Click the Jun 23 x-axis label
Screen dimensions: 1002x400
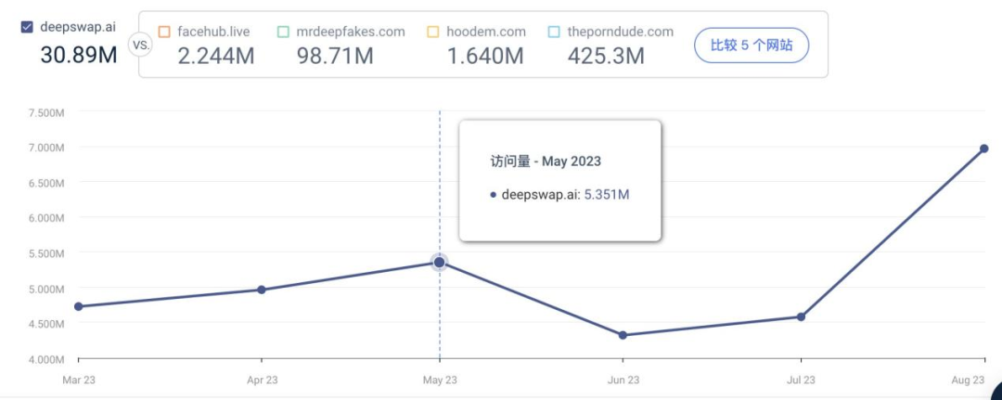(623, 381)
